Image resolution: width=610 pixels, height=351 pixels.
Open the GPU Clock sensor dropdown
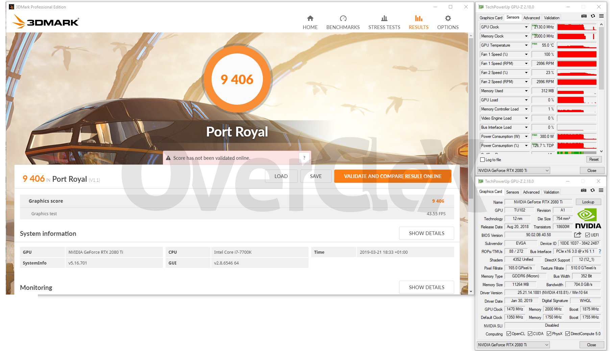[526, 27]
